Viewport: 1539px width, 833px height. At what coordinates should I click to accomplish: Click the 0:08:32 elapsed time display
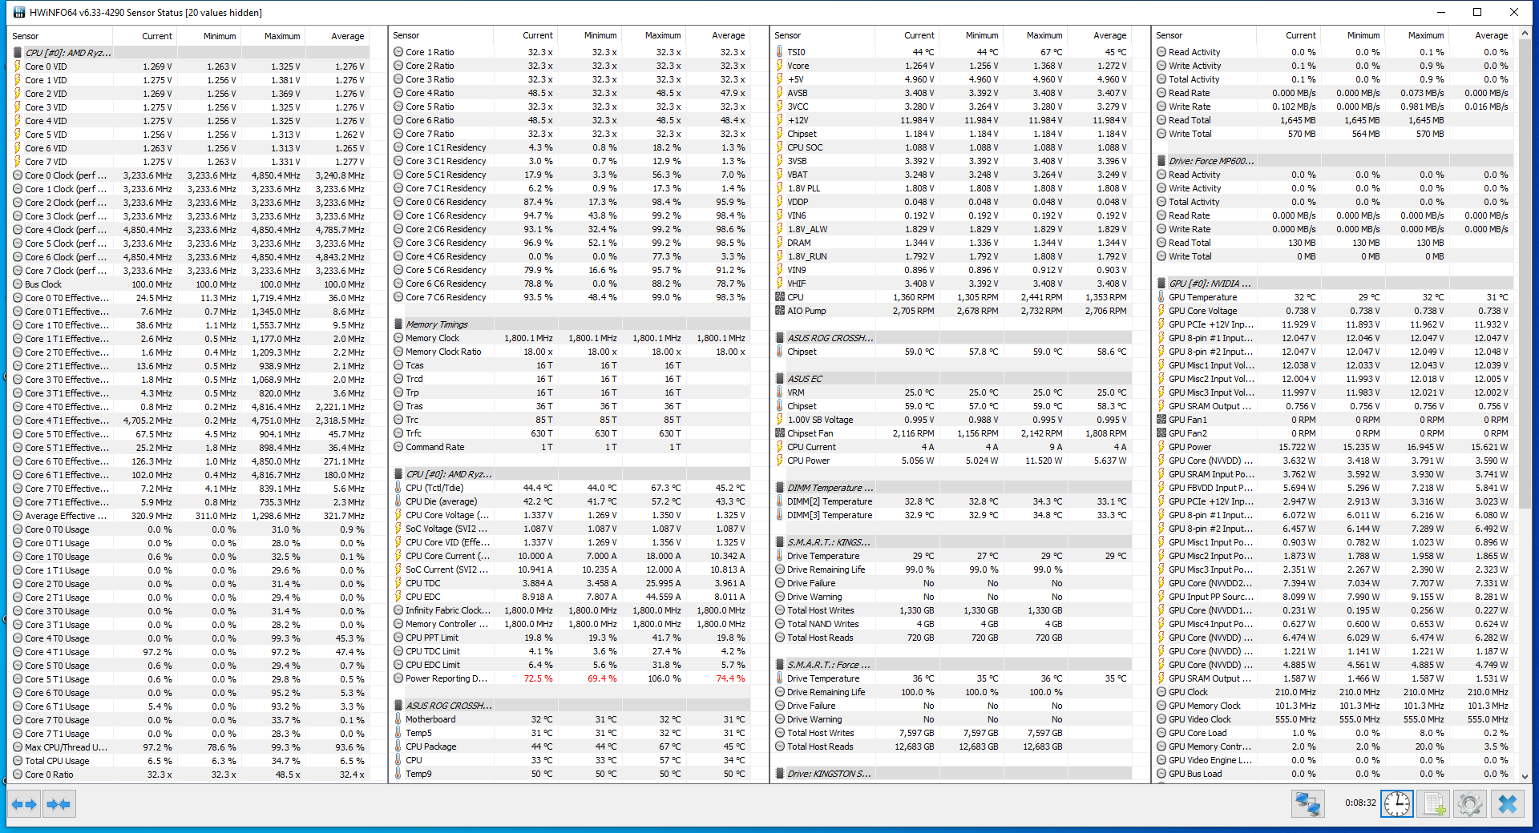click(1360, 803)
